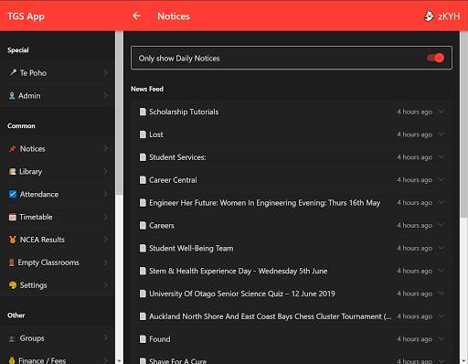Expand the Stem & Health Experience Day chevron
The height and width of the screenshot is (364, 468).
click(441, 271)
